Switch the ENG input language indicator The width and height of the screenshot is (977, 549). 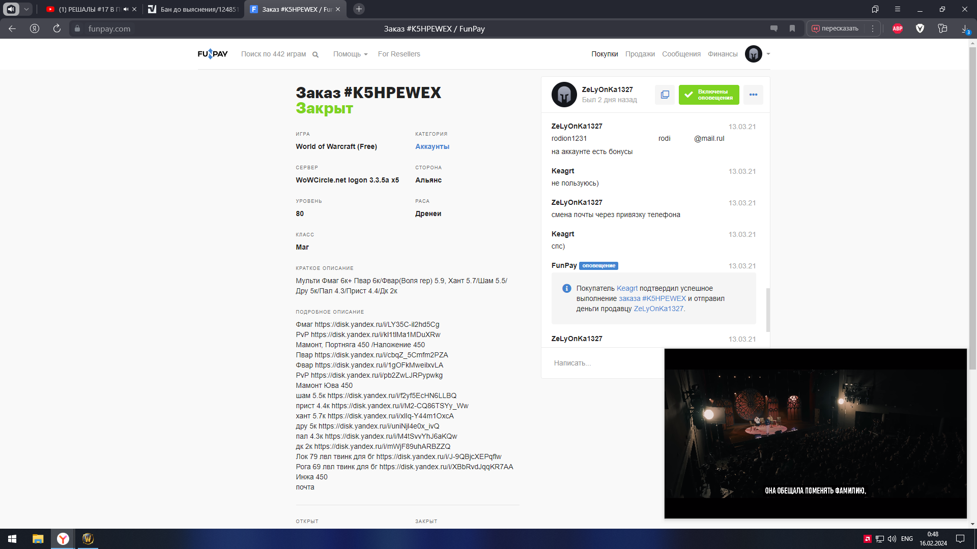pyautogui.click(x=907, y=539)
